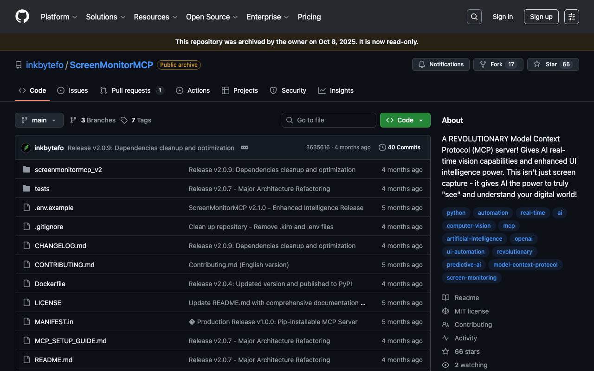Click the Sign up button
594x371 pixels.
click(541, 17)
